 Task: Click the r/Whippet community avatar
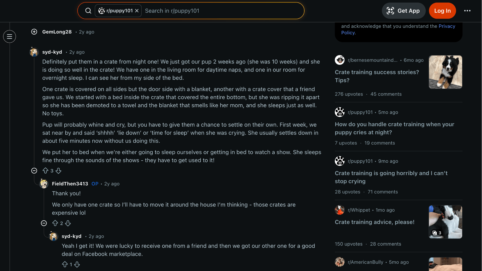tap(340, 210)
